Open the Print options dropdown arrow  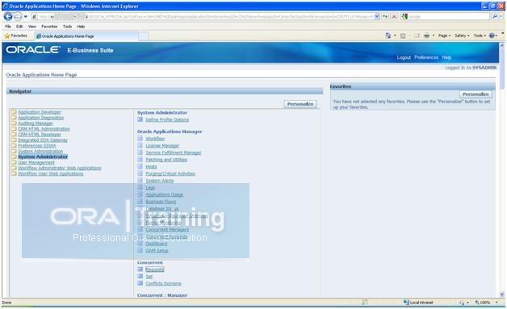click(x=434, y=35)
